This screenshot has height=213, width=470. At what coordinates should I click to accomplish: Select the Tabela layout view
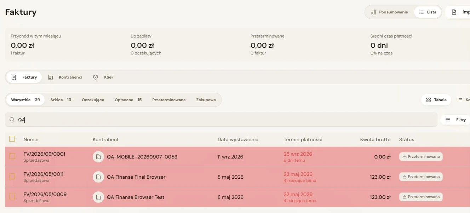pyautogui.click(x=436, y=100)
